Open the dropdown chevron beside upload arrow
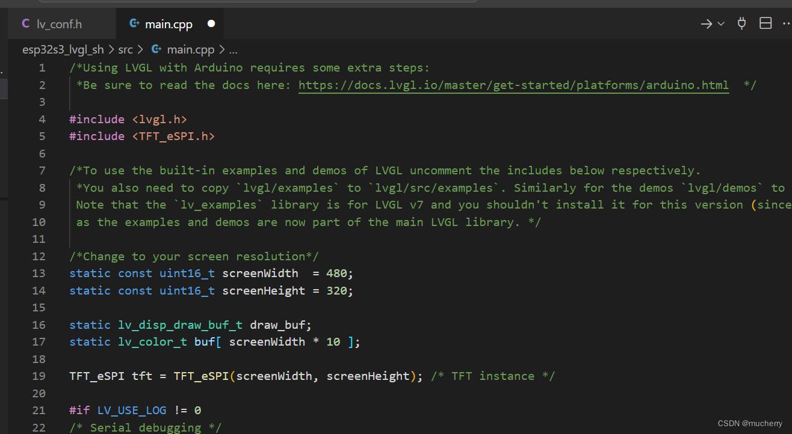The width and height of the screenshot is (792, 434). [721, 24]
